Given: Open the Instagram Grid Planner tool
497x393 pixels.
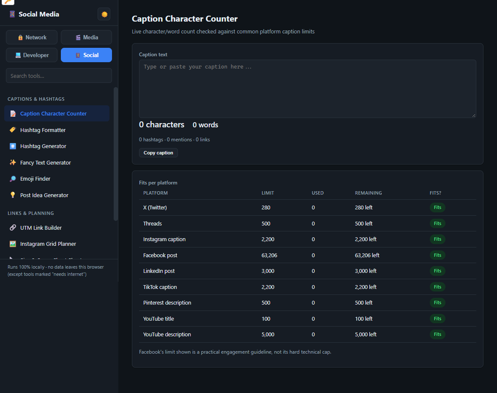Looking at the screenshot, I should pos(57,244).
